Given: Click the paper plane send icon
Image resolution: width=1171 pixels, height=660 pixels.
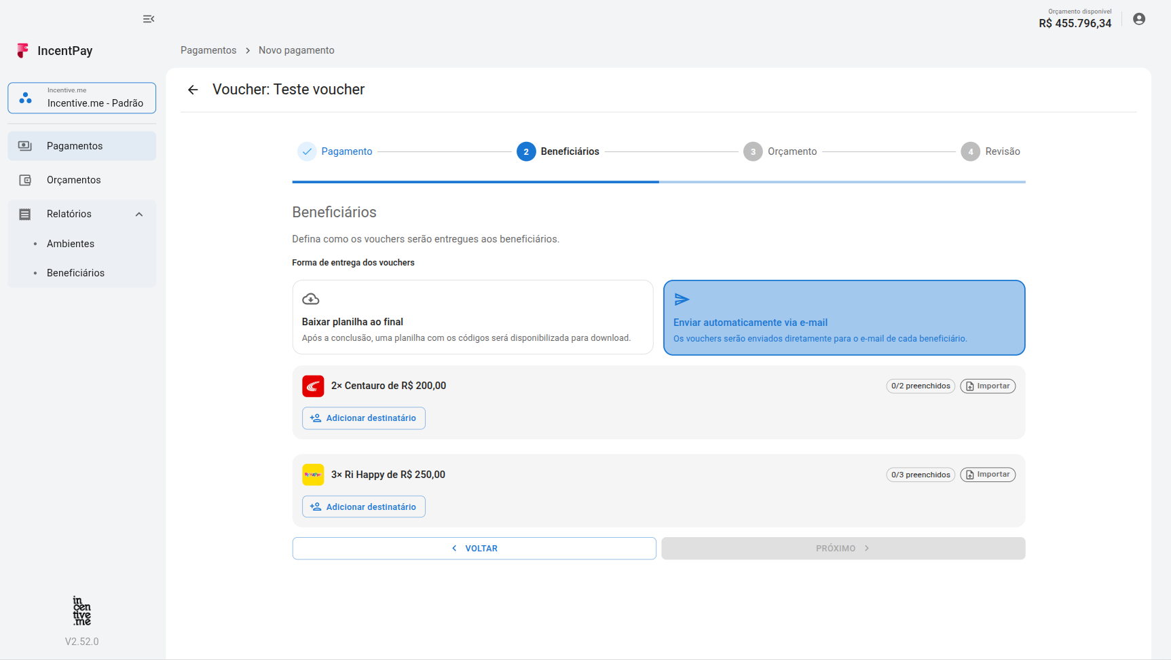Looking at the screenshot, I should [682, 299].
